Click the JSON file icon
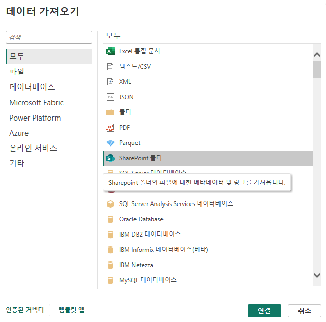 [x=110, y=97]
